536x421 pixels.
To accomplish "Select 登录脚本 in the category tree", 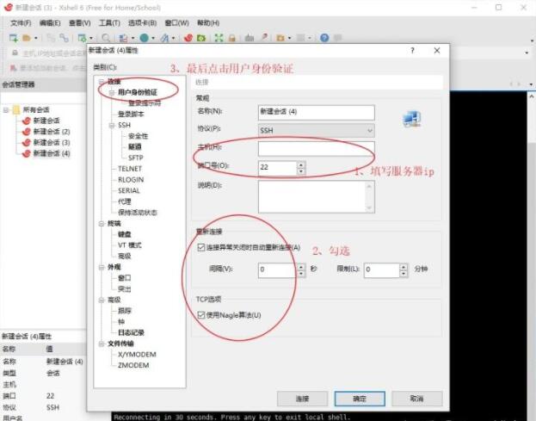I will [131, 115].
